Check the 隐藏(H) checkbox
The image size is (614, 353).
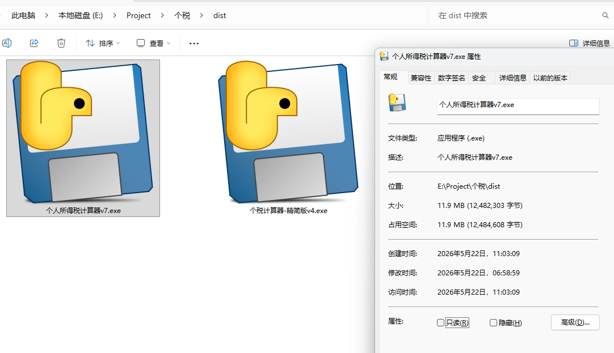click(493, 323)
